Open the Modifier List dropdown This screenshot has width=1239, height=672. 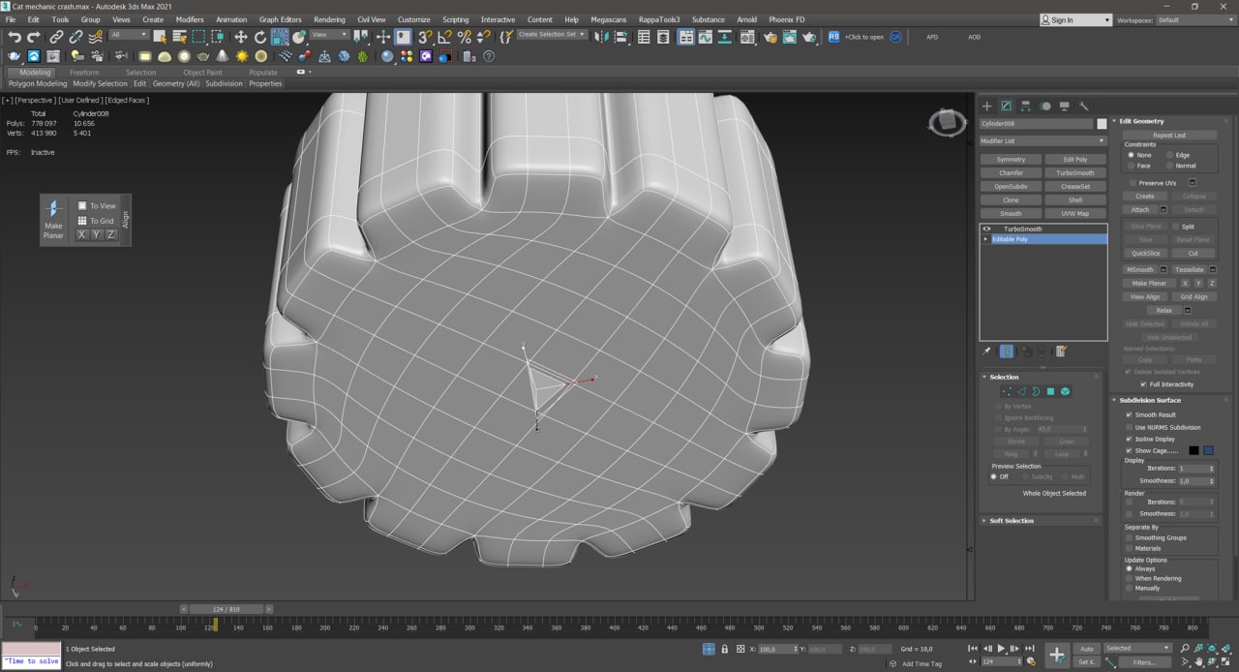1043,141
